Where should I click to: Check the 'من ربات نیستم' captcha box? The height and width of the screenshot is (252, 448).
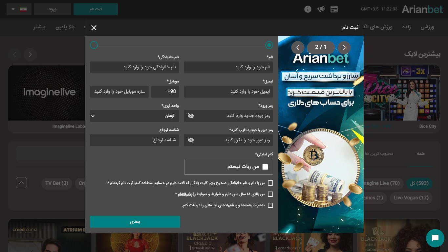265,167
